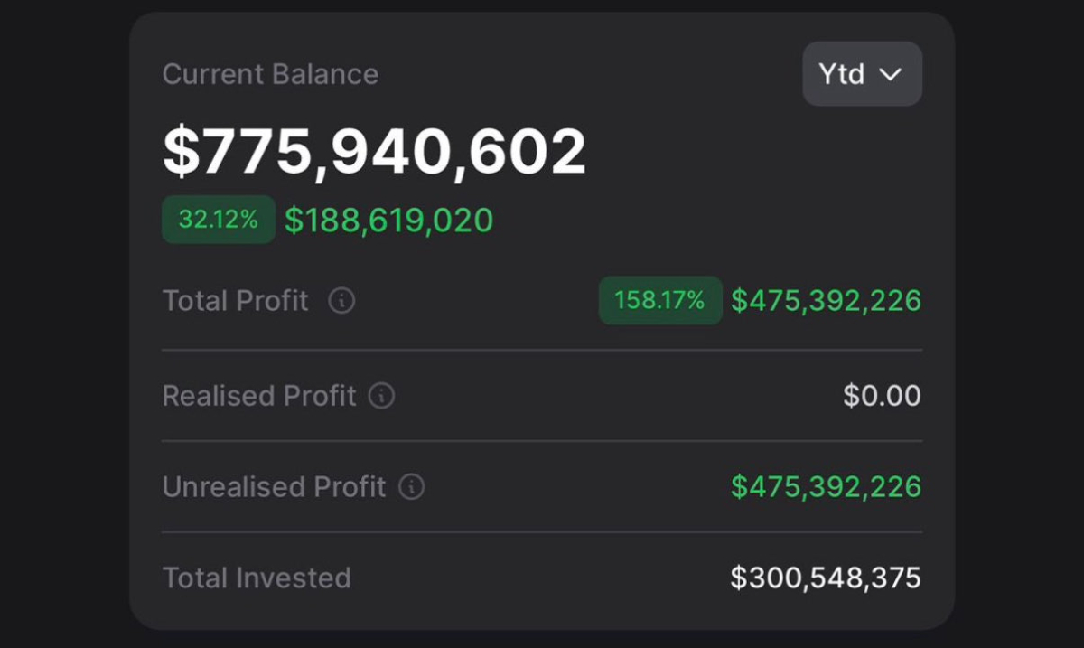Open the period picker next to Current Balance
Screen dimensions: 1084x648
(862, 75)
